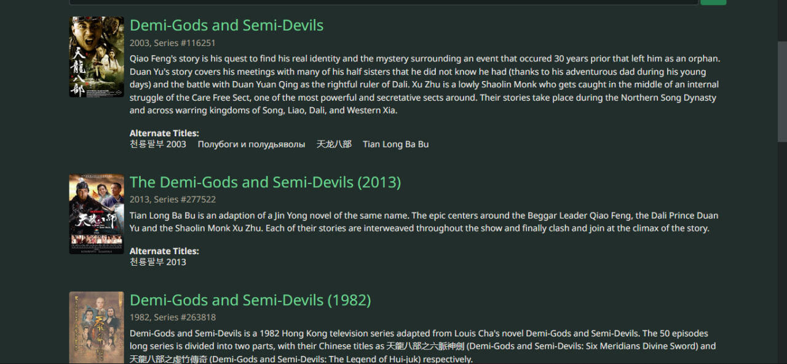
Task: Click the Russian alternate title "Полубоги и полудьяволы"
Action: tap(251, 144)
